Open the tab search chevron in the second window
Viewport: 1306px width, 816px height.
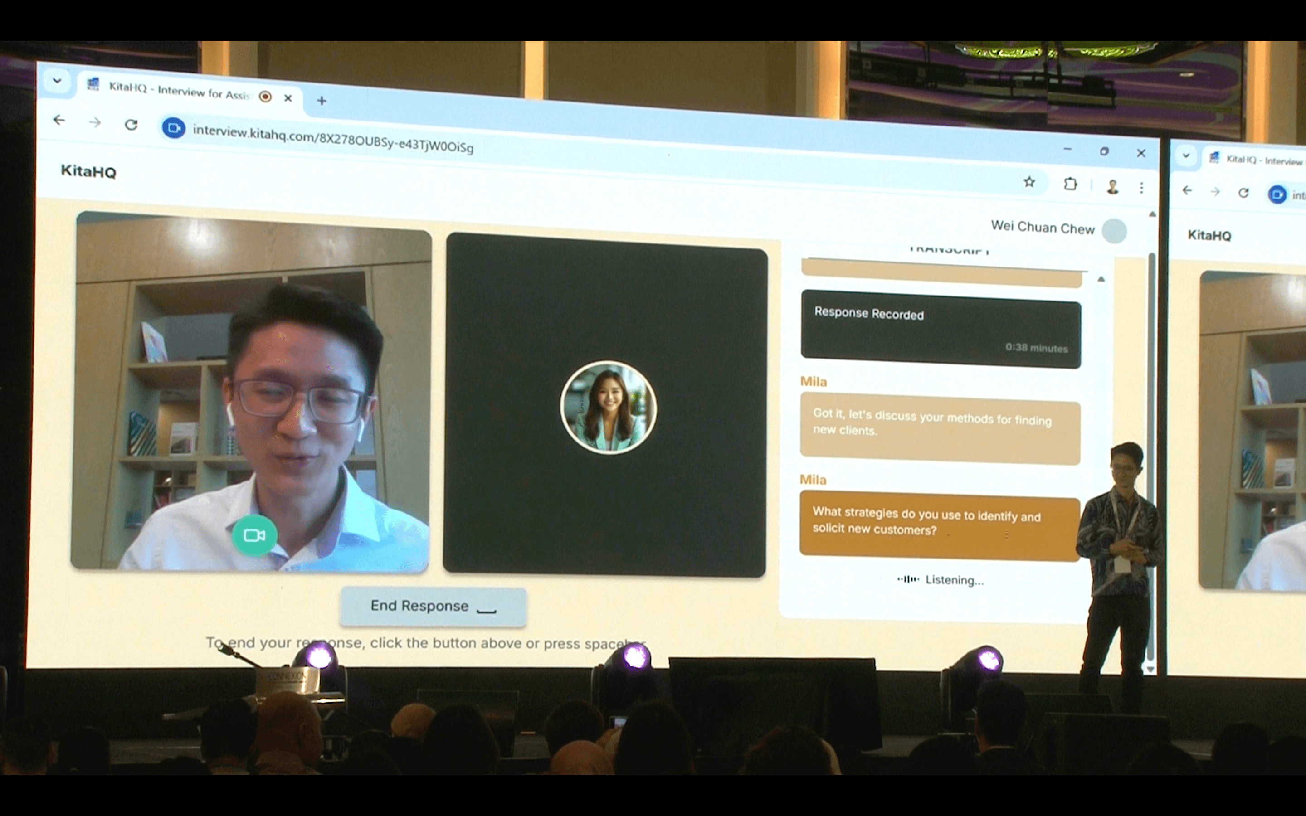pyautogui.click(x=1186, y=156)
